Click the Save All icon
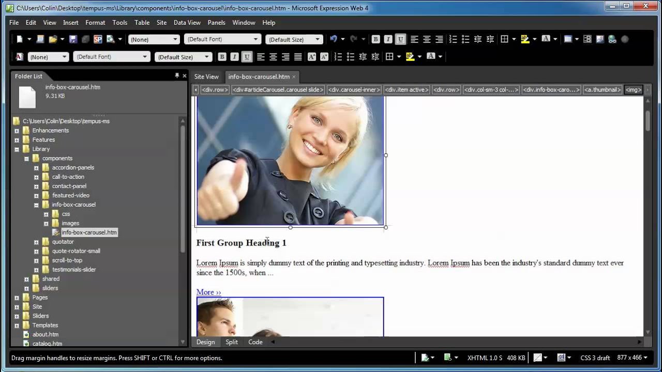 [x=85, y=39]
